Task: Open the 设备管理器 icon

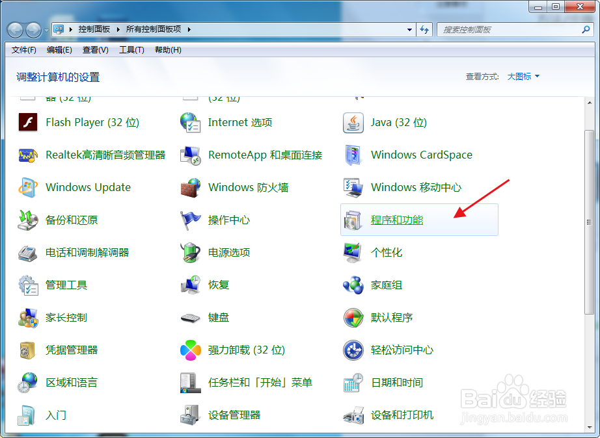Action: coord(190,415)
